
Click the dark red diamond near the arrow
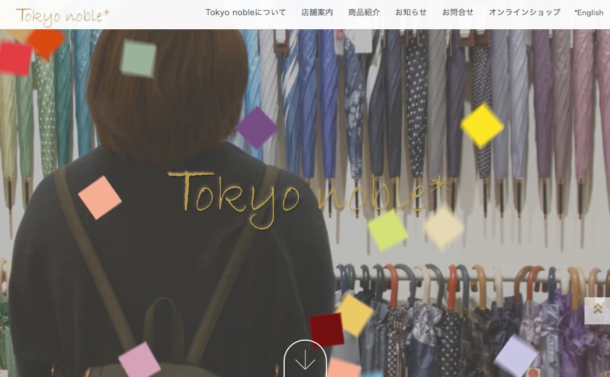(328, 328)
